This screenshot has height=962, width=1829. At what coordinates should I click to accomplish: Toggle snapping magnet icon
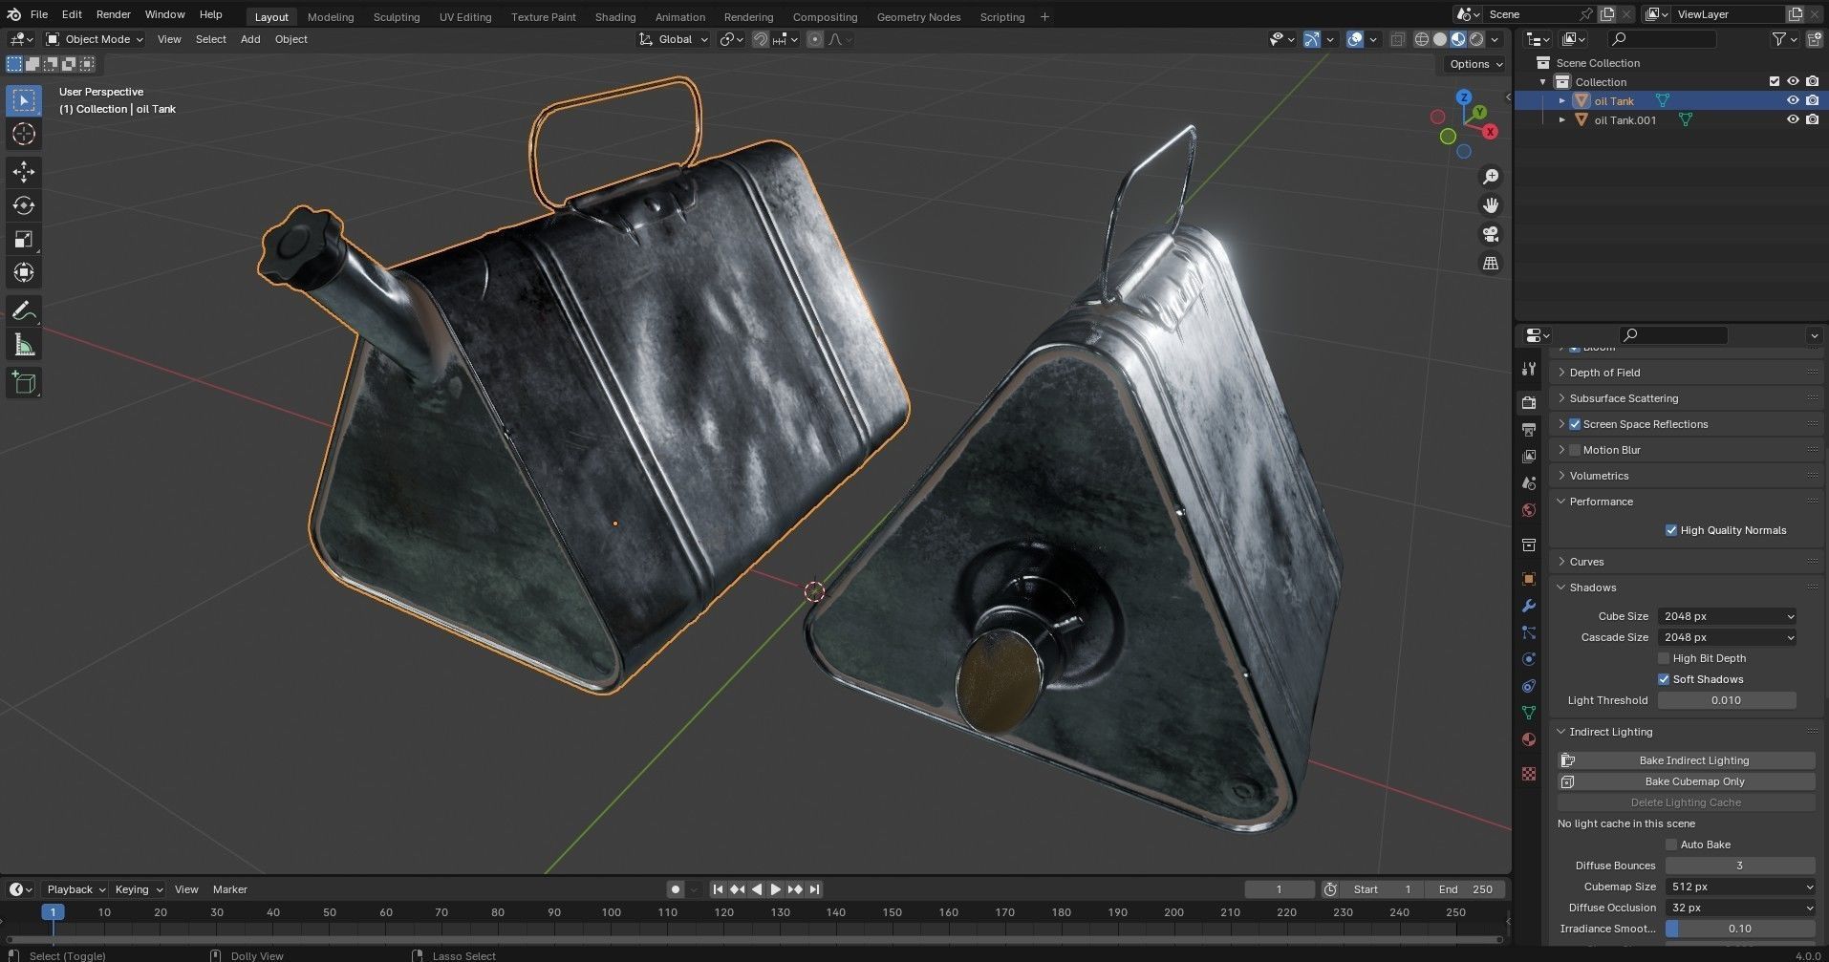[761, 39]
